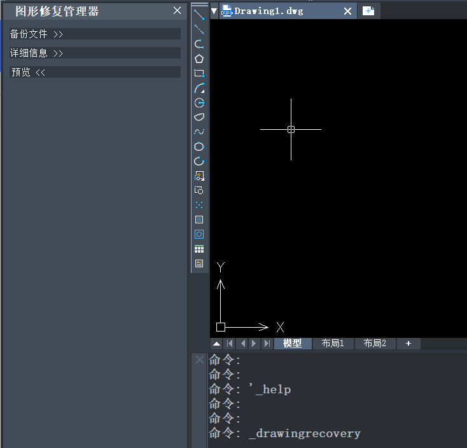Open new drawing tab icon
Viewport: 467px width, 448px height.
(x=368, y=11)
